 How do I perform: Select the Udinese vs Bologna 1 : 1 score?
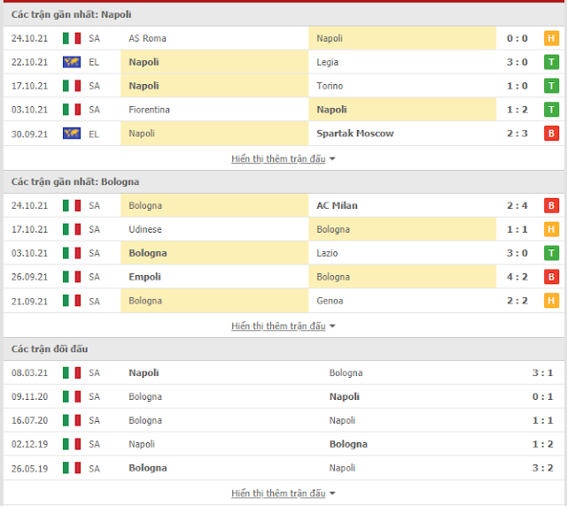[x=517, y=229]
